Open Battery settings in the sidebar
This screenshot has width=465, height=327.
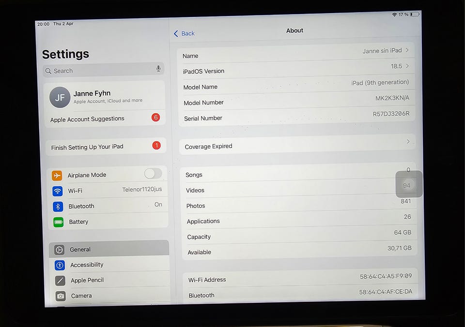(x=108, y=221)
